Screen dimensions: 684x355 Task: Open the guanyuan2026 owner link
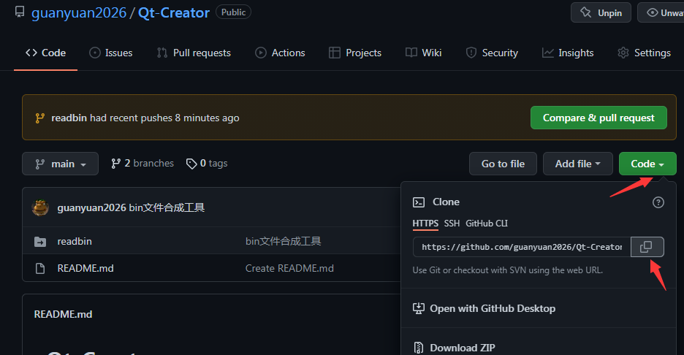(79, 12)
